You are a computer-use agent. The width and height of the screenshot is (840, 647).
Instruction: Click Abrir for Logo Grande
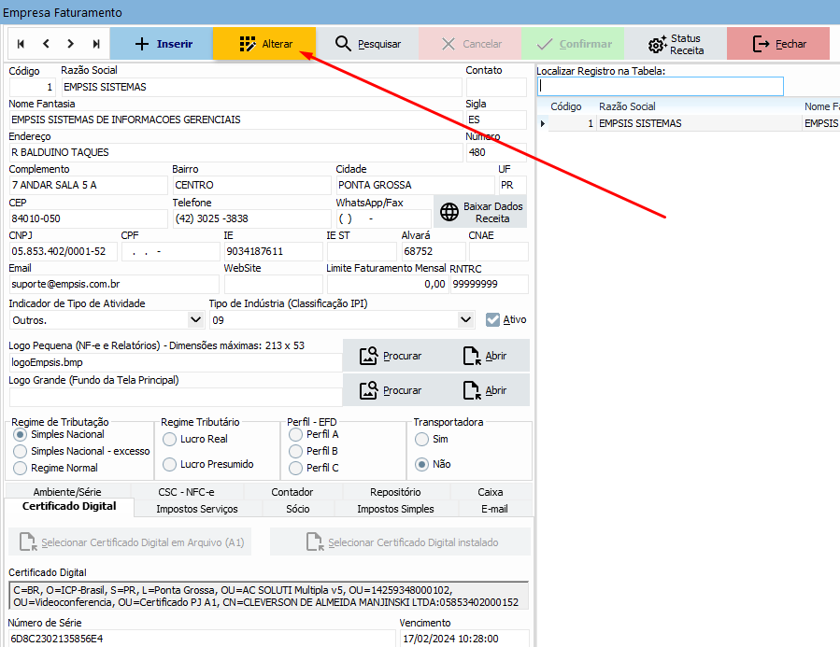coord(484,390)
